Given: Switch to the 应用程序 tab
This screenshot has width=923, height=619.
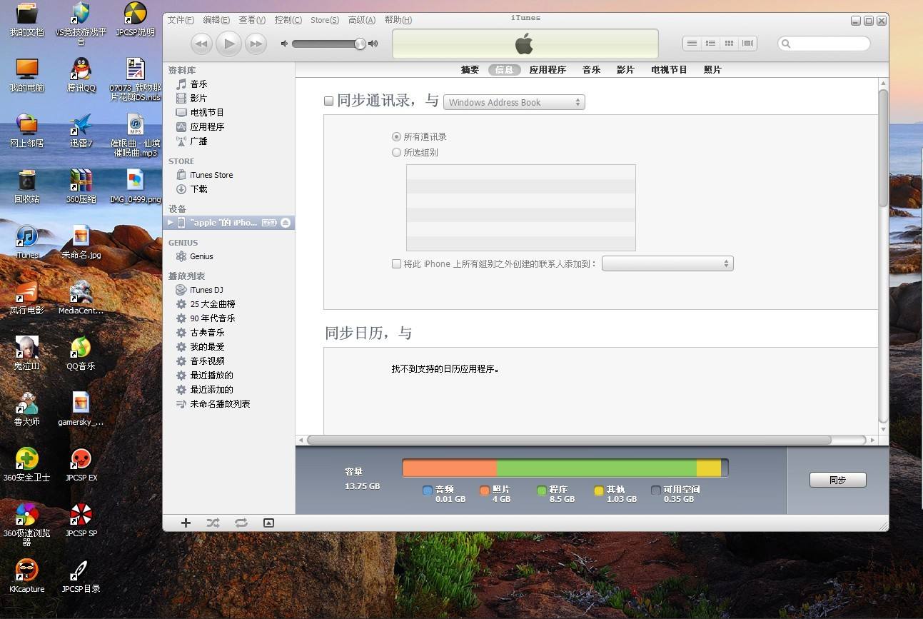Looking at the screenshot, I should coord(548,70).
